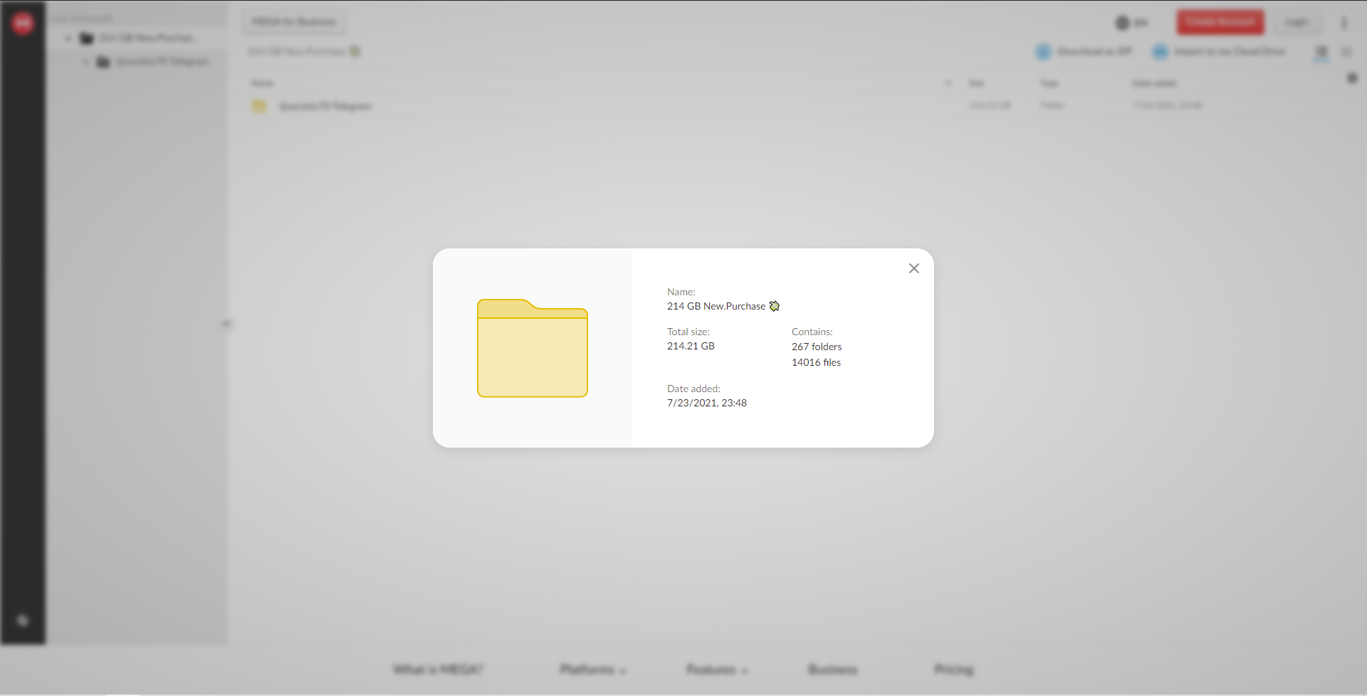Sort by the Name column header
Image resolution: width=1367 pixels, height=696 pixels.
pos(262,83)
